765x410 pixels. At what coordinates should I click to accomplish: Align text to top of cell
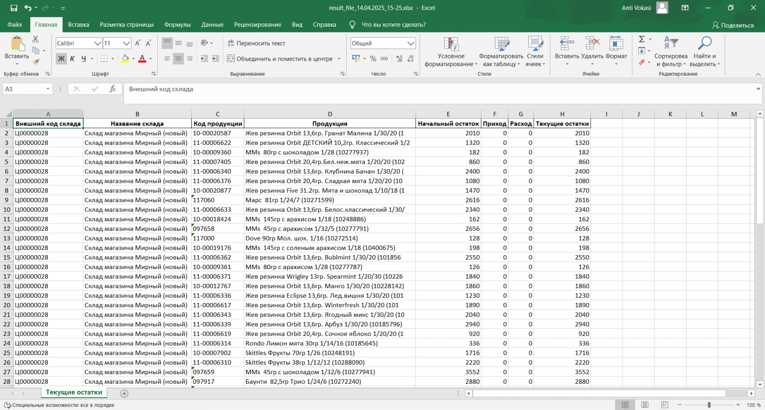(167, 43)
